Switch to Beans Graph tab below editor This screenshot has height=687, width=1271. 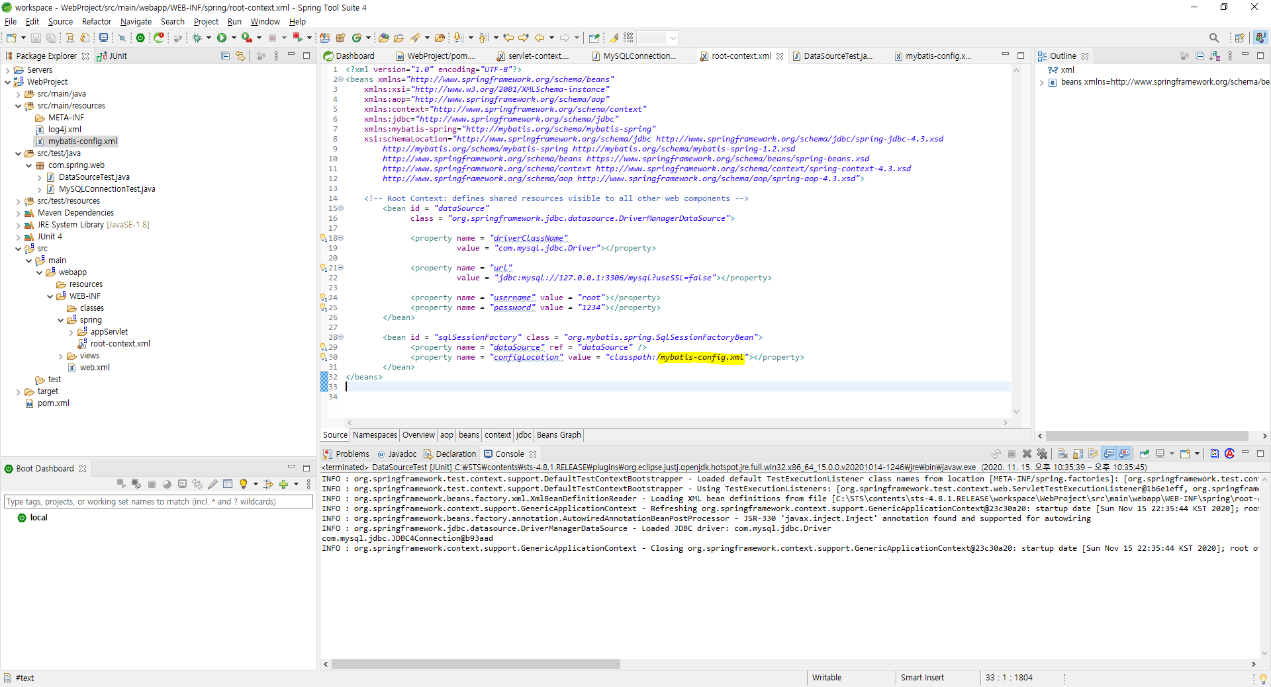[559, 435]
